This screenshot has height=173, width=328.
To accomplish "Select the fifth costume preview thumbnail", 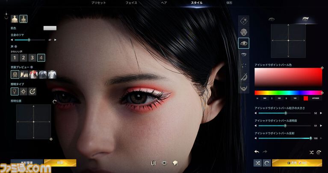I will tap(52, 75).
